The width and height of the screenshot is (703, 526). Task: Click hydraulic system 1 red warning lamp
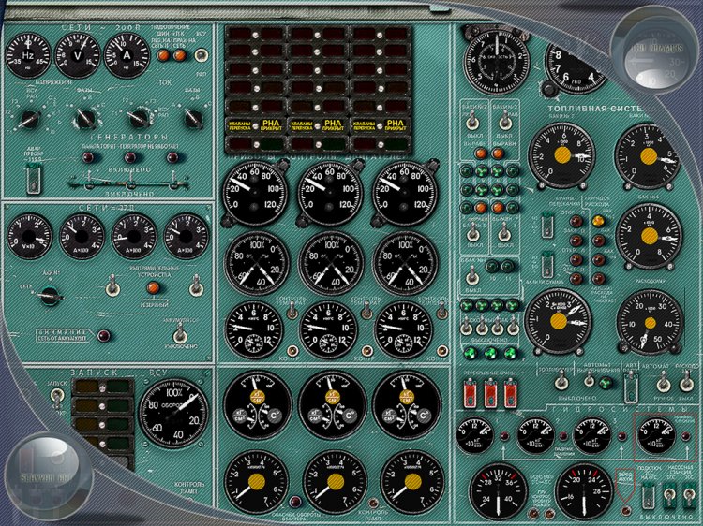point(504,435)
